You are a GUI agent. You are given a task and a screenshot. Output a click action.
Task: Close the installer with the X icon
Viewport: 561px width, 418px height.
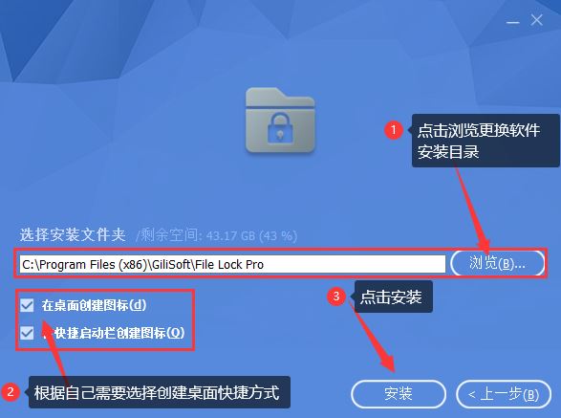(537, 20)
